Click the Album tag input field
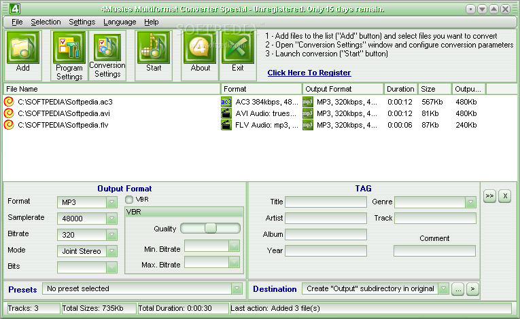This screenshot has width=520, height=319. (326, 234)
